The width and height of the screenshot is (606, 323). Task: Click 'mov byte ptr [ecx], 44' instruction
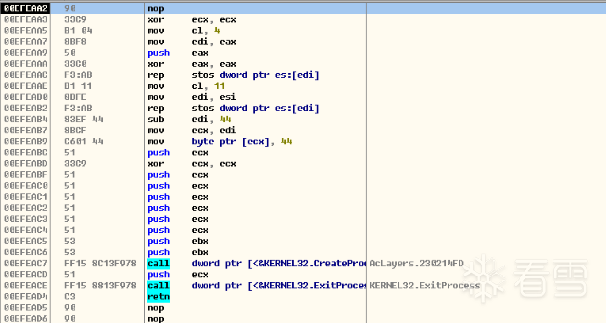pos(220,142)
